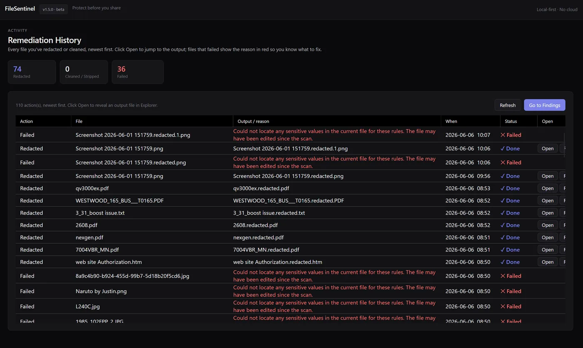The height and width of the screenshot is (348, 583).
Task: Click the 10:07 timestamp cell
Action: click(468, 135)
